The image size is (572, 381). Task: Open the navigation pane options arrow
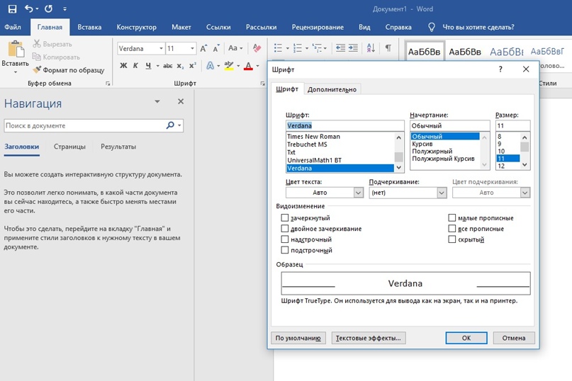pos(157,101)
